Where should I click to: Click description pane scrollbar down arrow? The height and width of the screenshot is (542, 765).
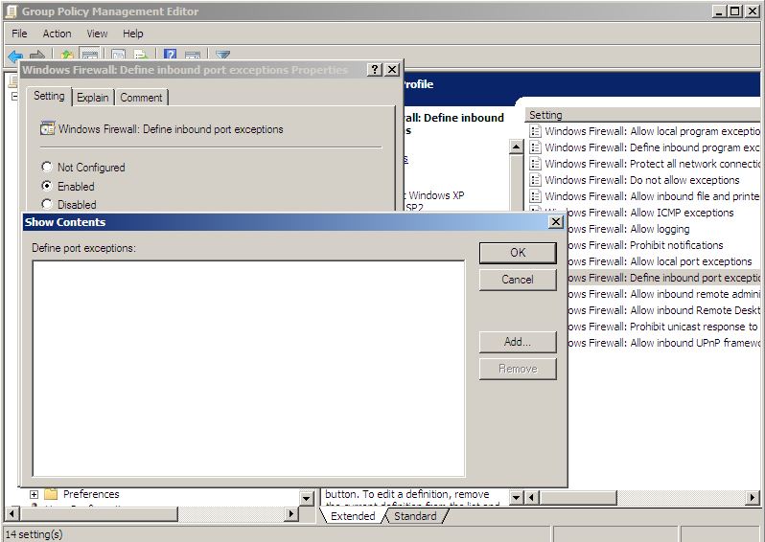coord(516,498)
